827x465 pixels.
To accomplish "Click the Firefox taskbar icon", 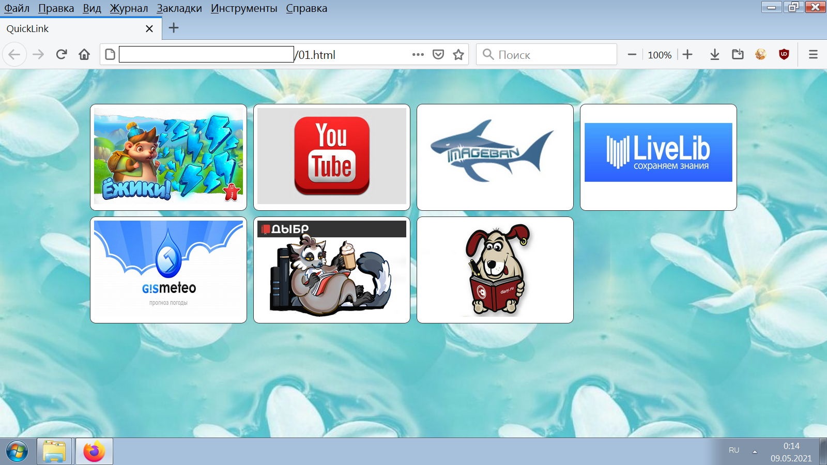I will 94,452.
